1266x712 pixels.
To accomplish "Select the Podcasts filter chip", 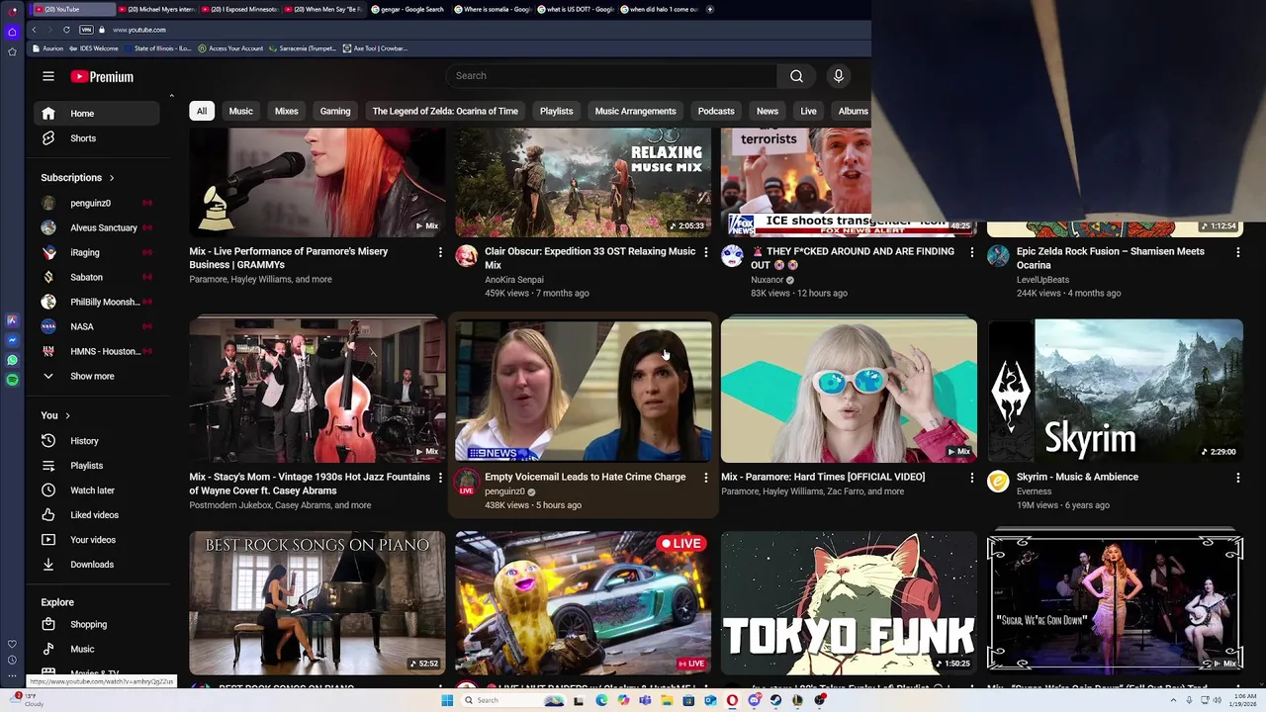I will pyautogui.click(x=716, y=111).
